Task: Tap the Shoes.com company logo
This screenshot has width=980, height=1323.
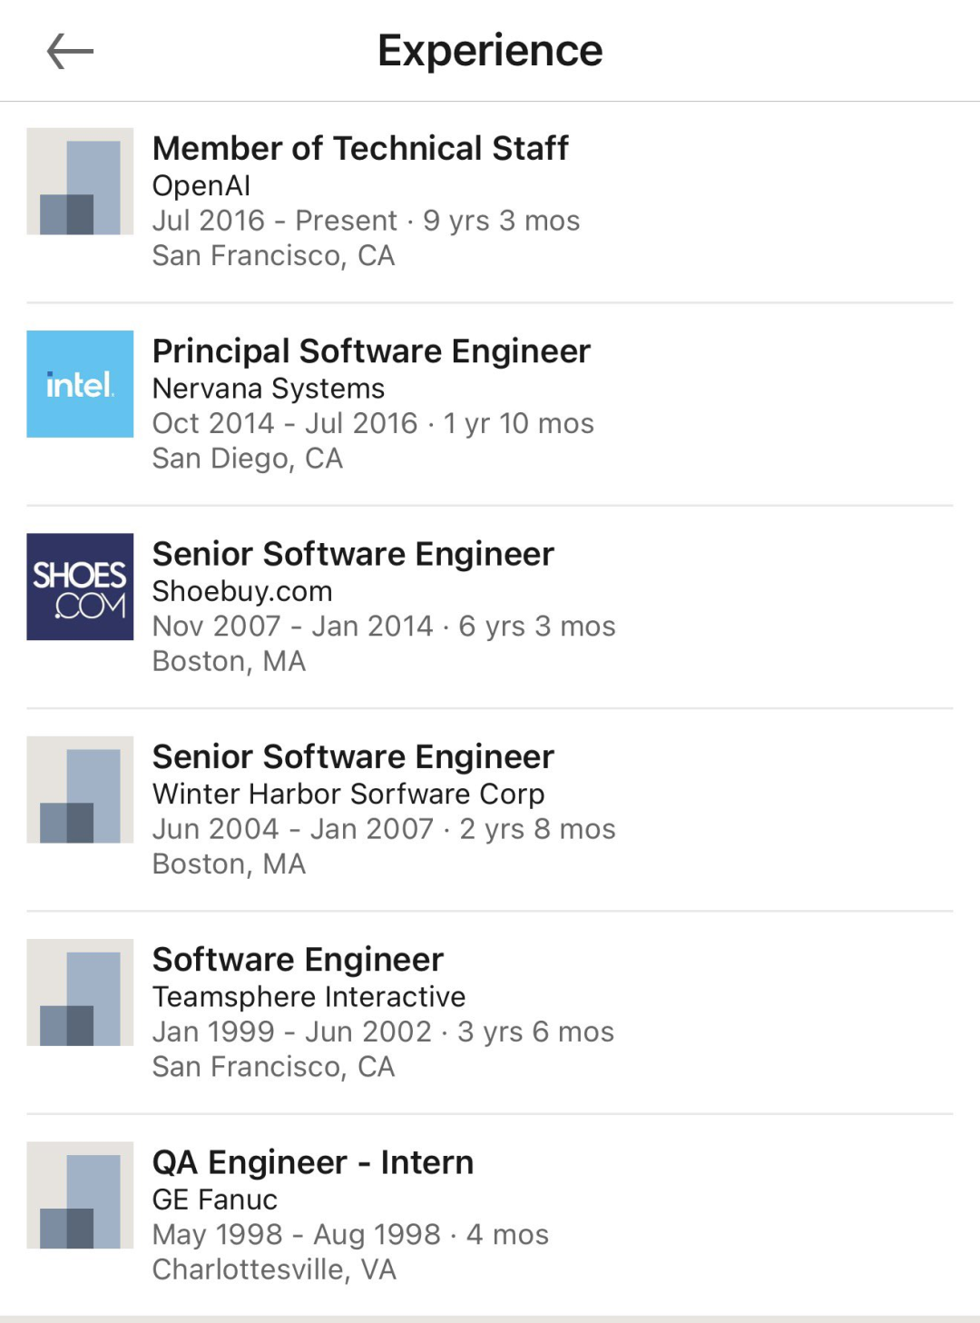Action: (80, 587)
